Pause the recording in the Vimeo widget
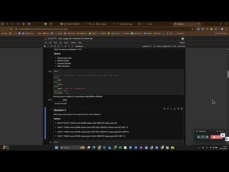This screenshot has height=172, width=229. 207,137
